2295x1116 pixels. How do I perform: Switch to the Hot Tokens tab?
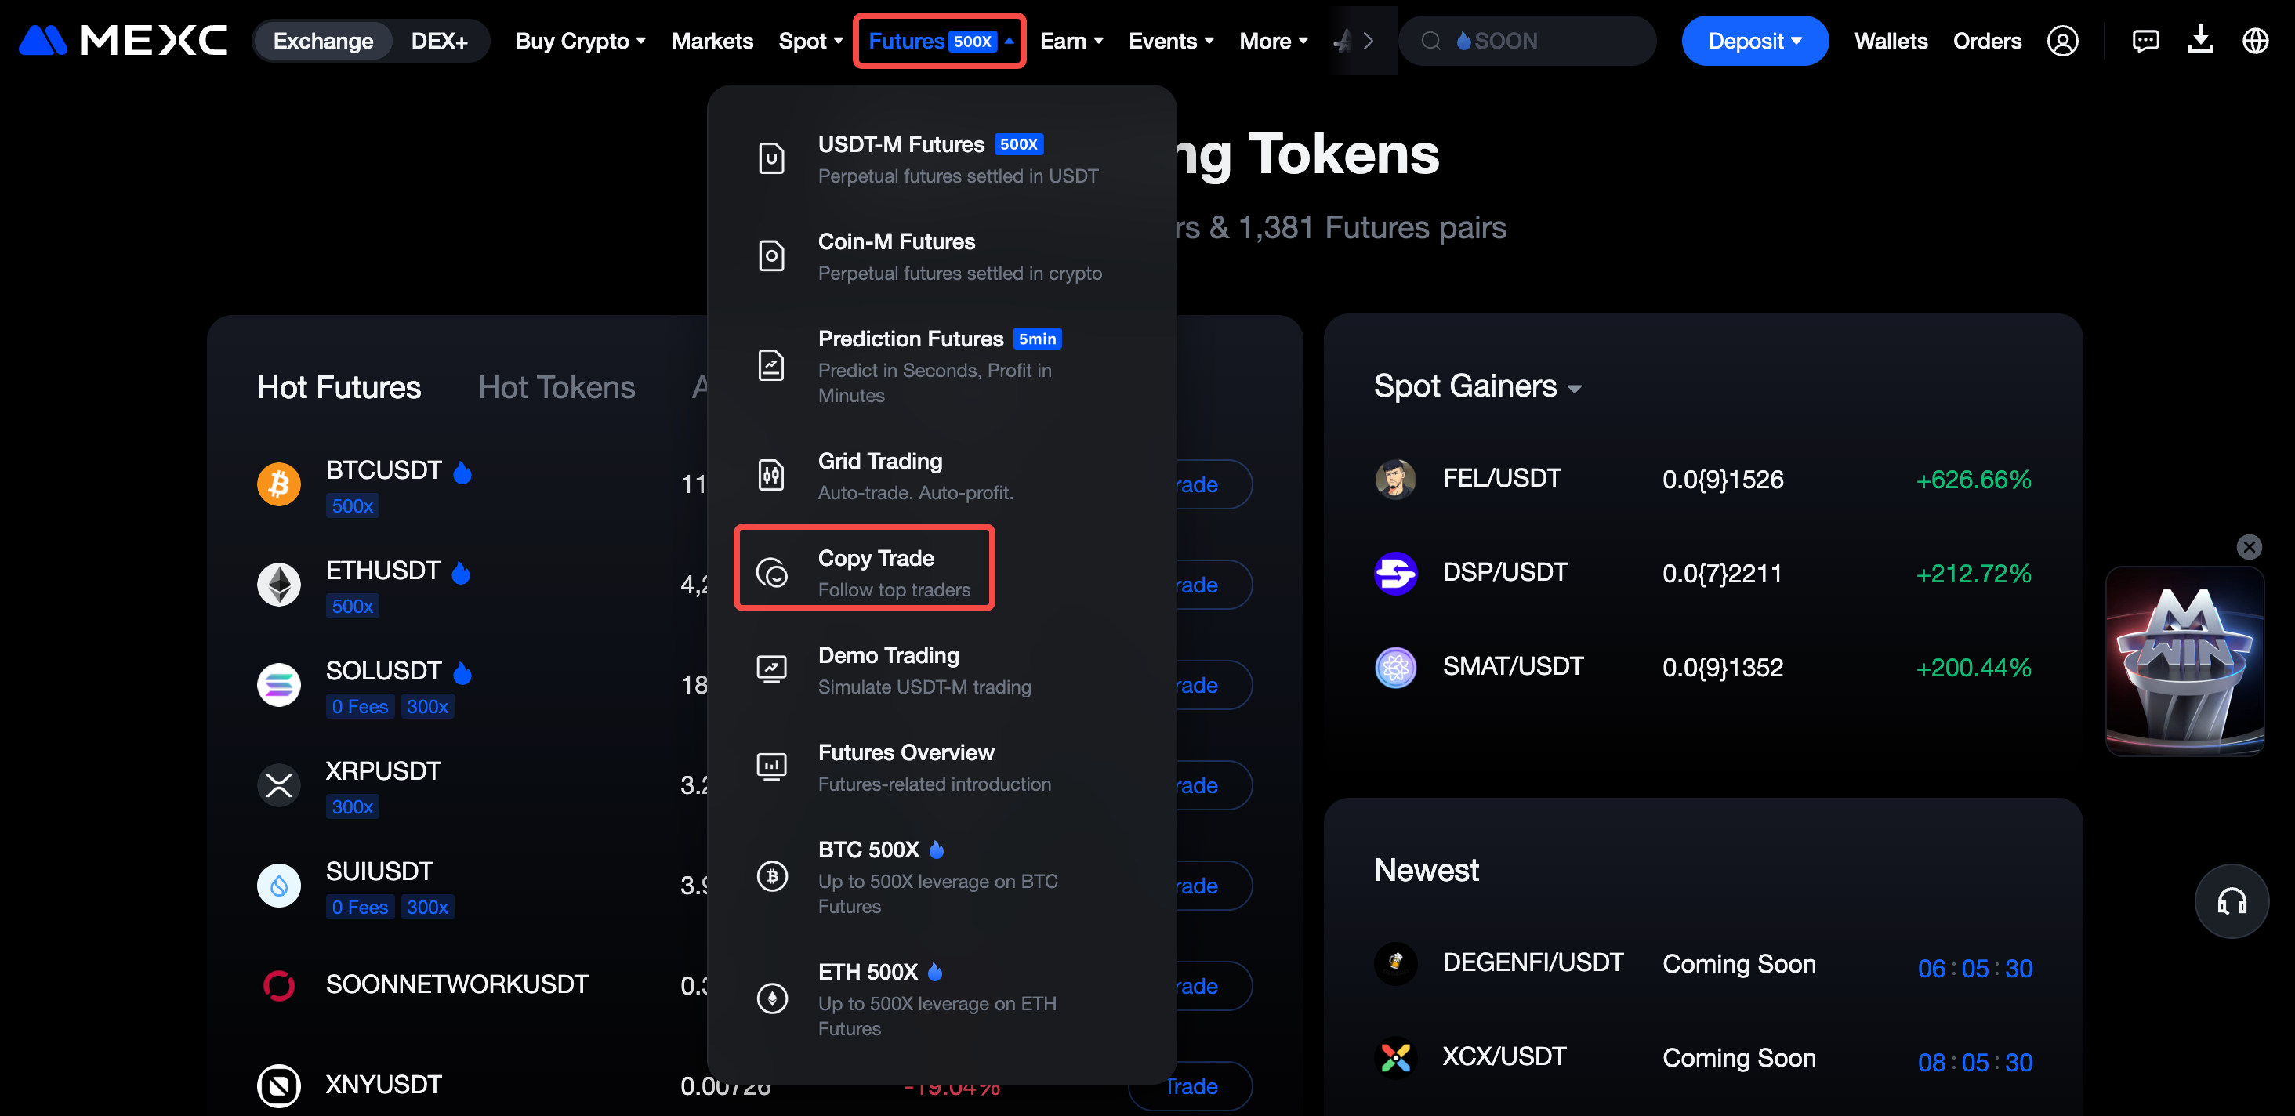(556, 387)
